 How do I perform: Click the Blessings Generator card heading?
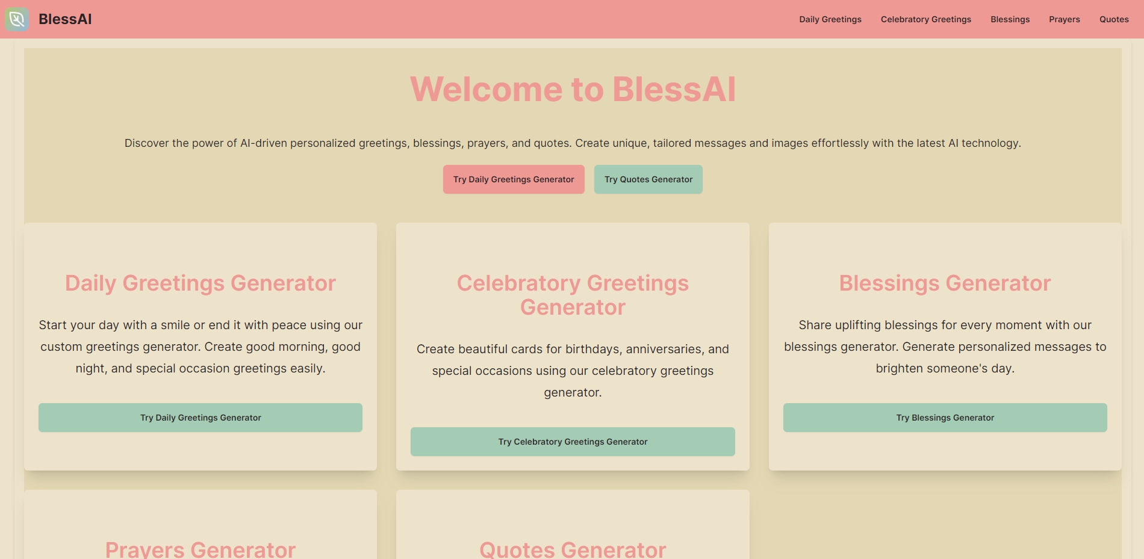click(945, 283)
